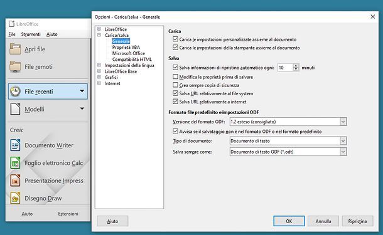Image resolution: width=383 pixels, height=235 pixels.
Task: Click the Documento Writer icon
Action: pyautogui.click(x=15, y=145)
